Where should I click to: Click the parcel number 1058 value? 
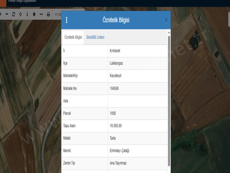coord(113,114)
